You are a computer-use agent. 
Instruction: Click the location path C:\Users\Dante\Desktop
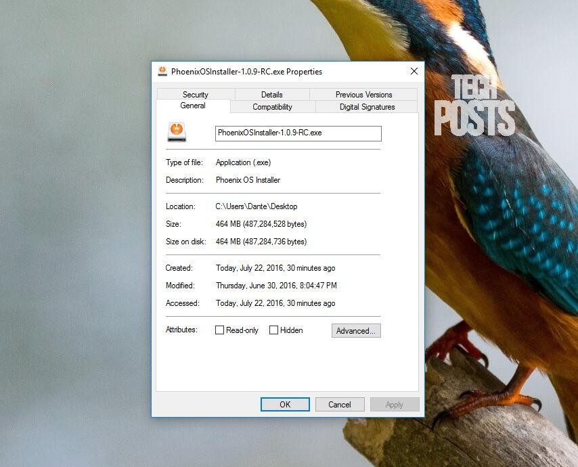coord(257,206)
